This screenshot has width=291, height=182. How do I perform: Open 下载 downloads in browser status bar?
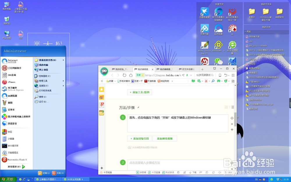pyautogui.click(x=193, y=172)
